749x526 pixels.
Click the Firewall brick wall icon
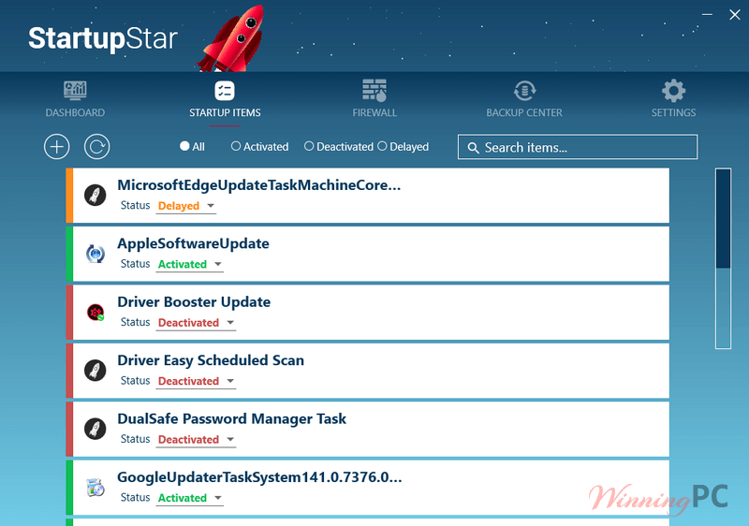tap(374, 90)
